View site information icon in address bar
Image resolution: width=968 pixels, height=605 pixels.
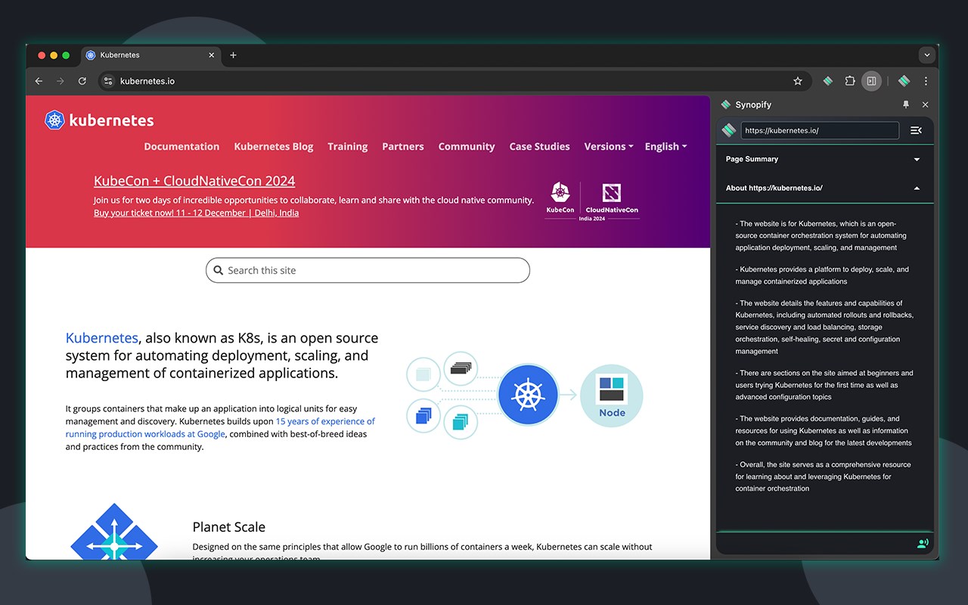[x=108, y=81]
